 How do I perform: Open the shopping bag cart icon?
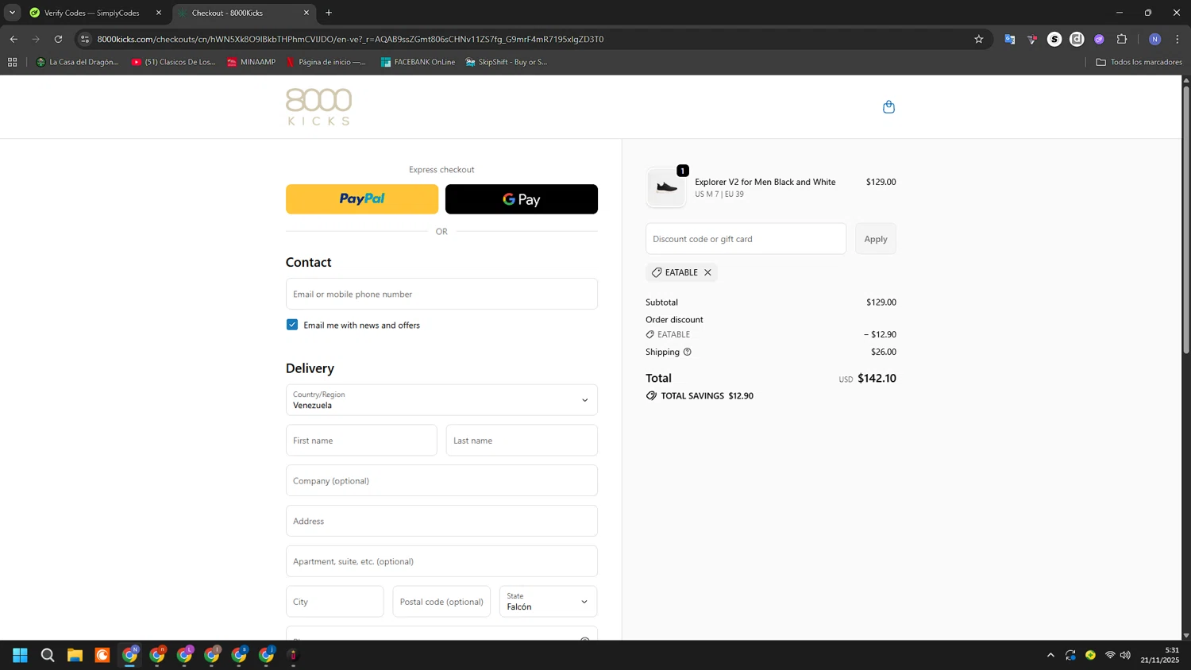tap(888, 107)
